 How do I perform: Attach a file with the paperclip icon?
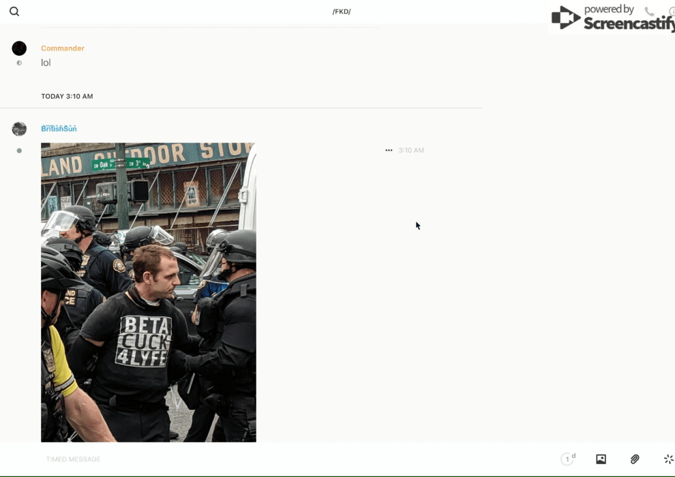pyautogui.click(x=635, y=459)
